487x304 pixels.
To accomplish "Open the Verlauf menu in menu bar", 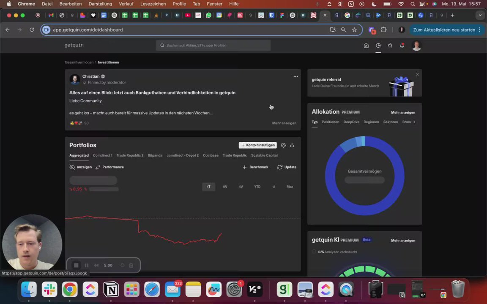I will pos(126,4).
